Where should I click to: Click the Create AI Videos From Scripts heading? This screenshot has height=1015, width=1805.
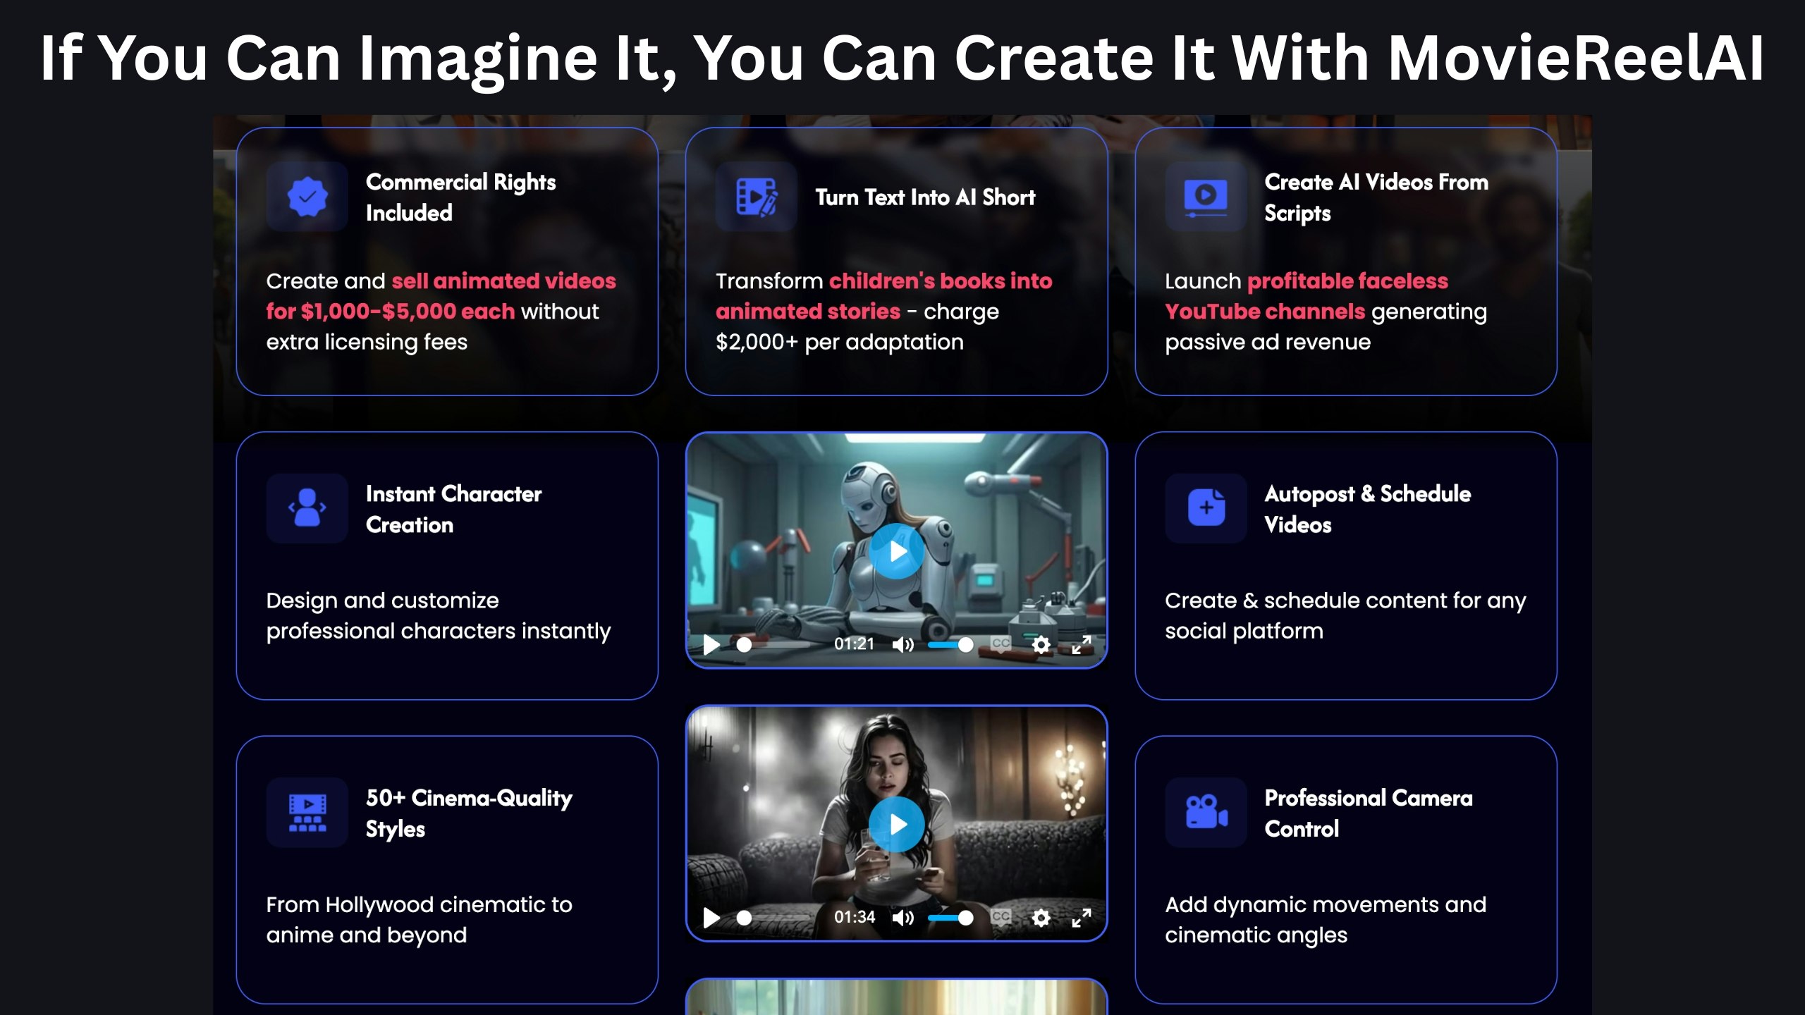1376,197
